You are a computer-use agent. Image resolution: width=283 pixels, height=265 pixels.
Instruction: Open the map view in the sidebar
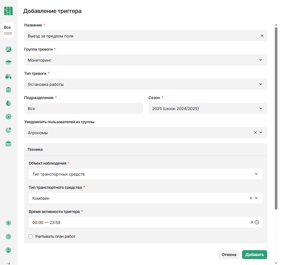8,49
